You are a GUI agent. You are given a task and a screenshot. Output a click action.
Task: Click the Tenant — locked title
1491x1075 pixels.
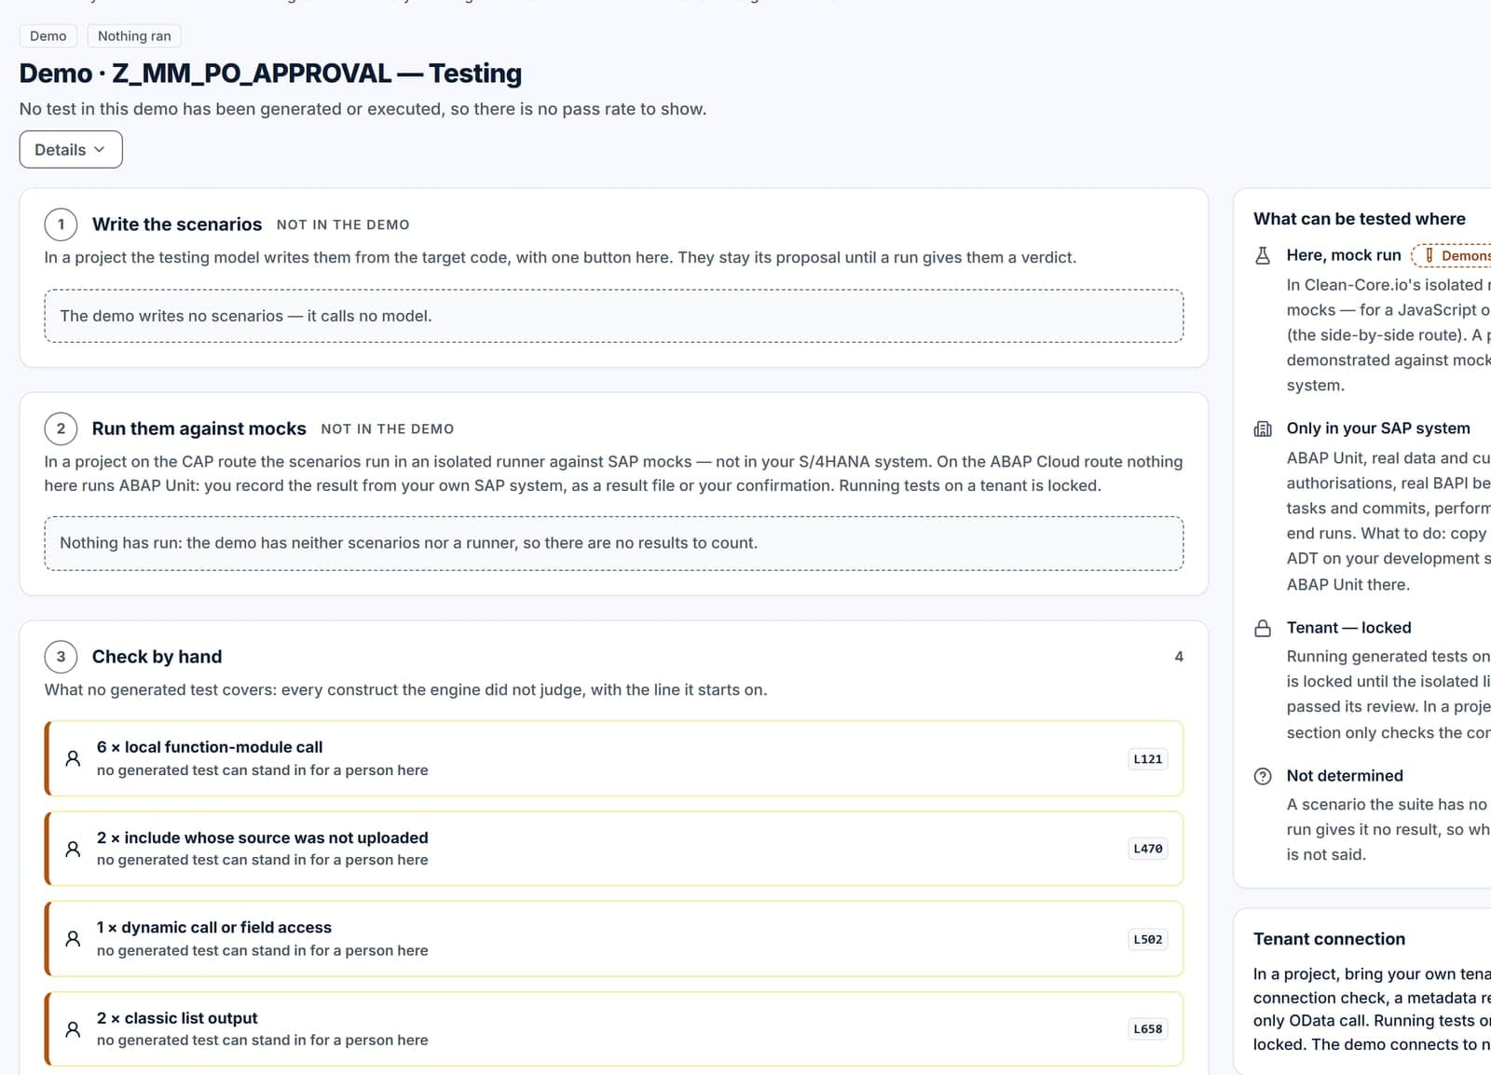click(1348, 628)
